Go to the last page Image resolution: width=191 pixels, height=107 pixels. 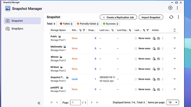(x=97, y=103)
